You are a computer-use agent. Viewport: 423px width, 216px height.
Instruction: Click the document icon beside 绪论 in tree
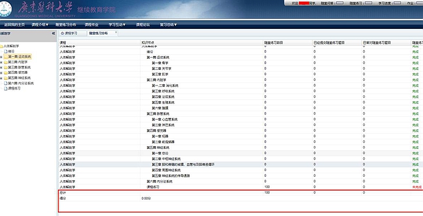(x=6, y=51)
